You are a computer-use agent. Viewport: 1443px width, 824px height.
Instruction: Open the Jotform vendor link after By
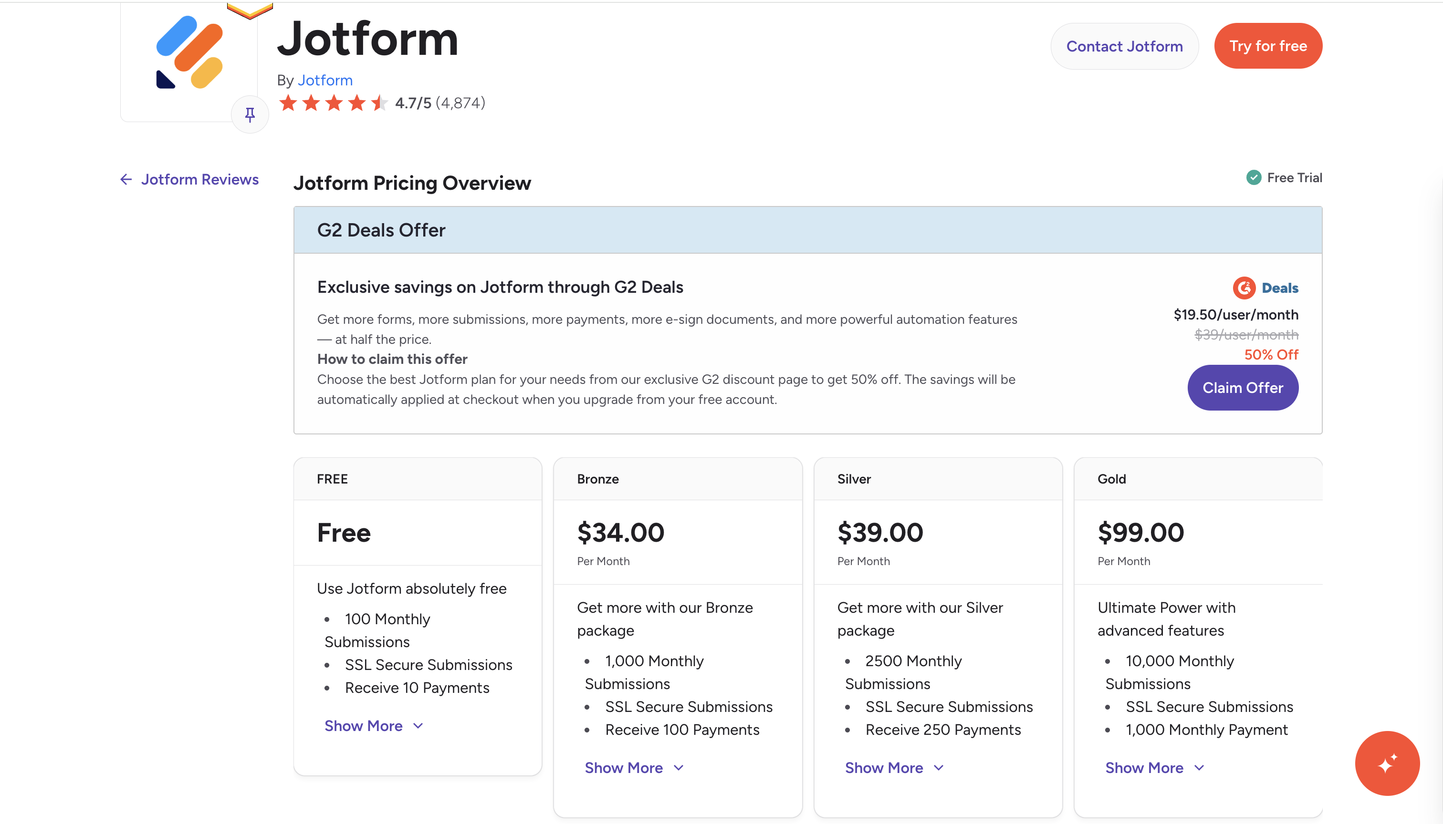tap(325, 81)
